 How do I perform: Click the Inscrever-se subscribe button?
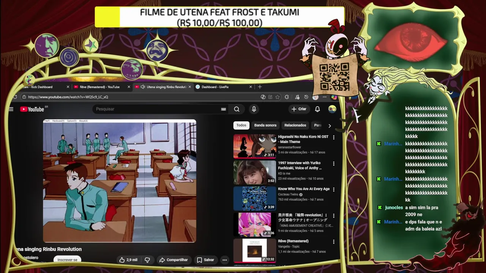(x=68, y=260)
